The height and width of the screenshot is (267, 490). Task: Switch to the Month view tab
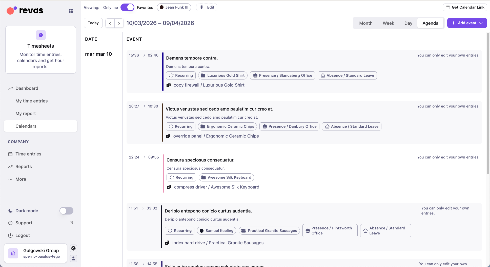[365, 23]
